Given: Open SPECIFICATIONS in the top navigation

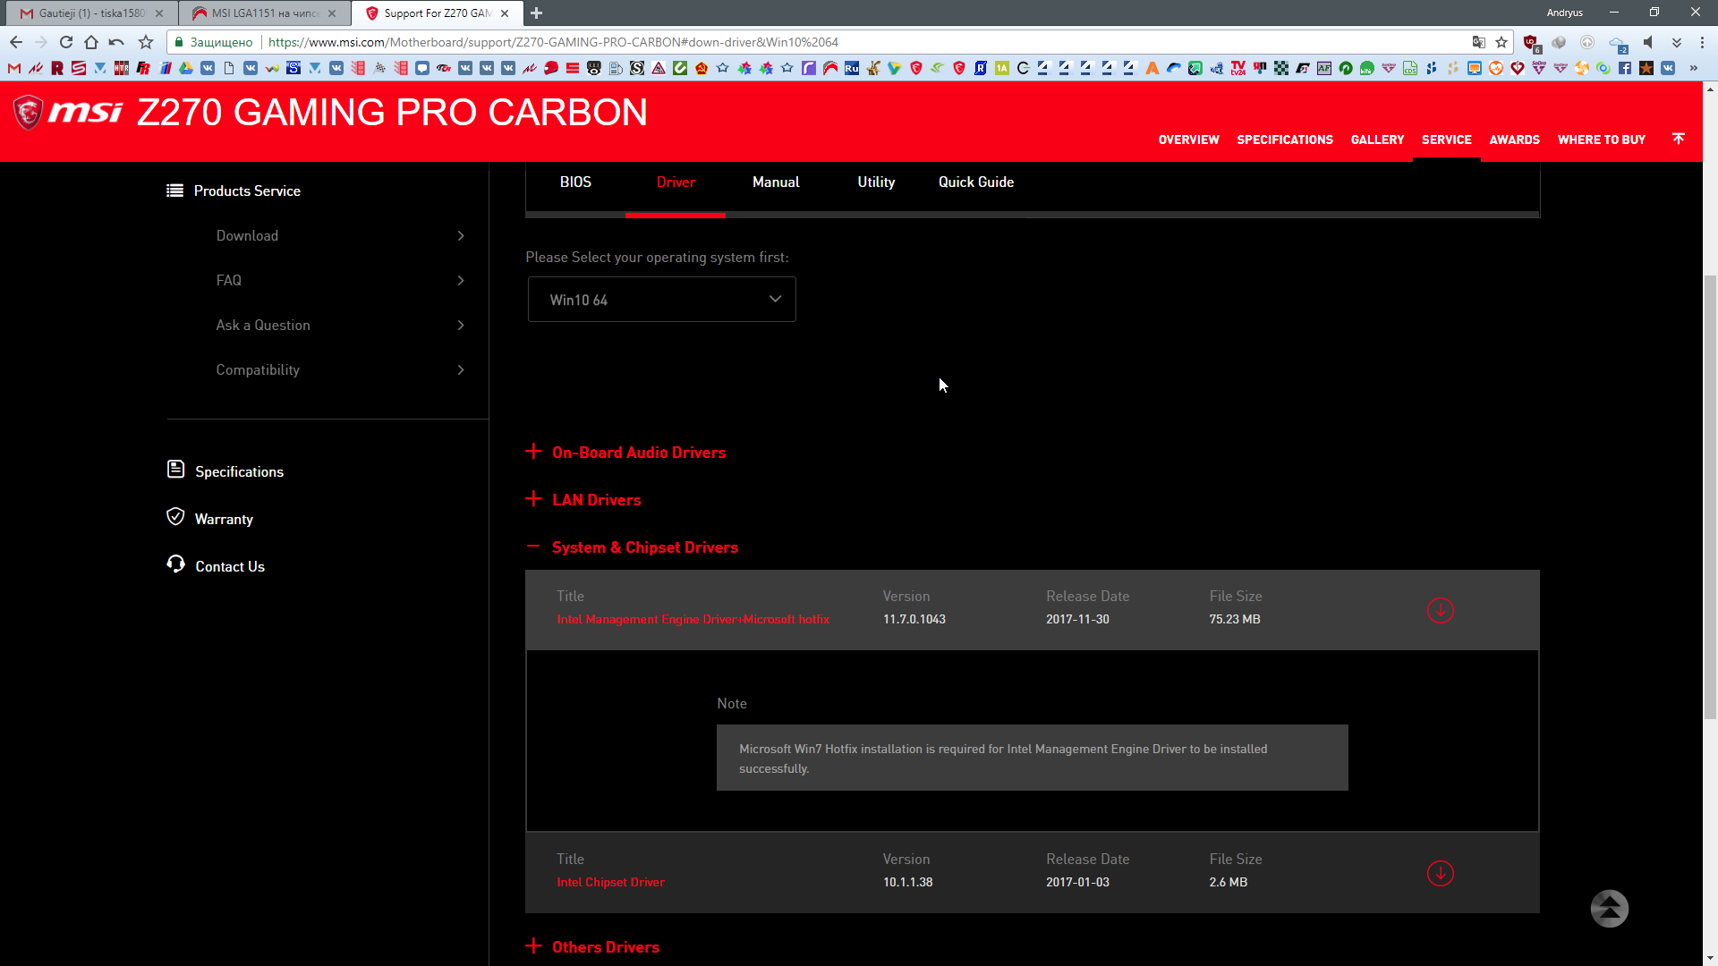Looking at the screenshot, I should point(1284,140).
